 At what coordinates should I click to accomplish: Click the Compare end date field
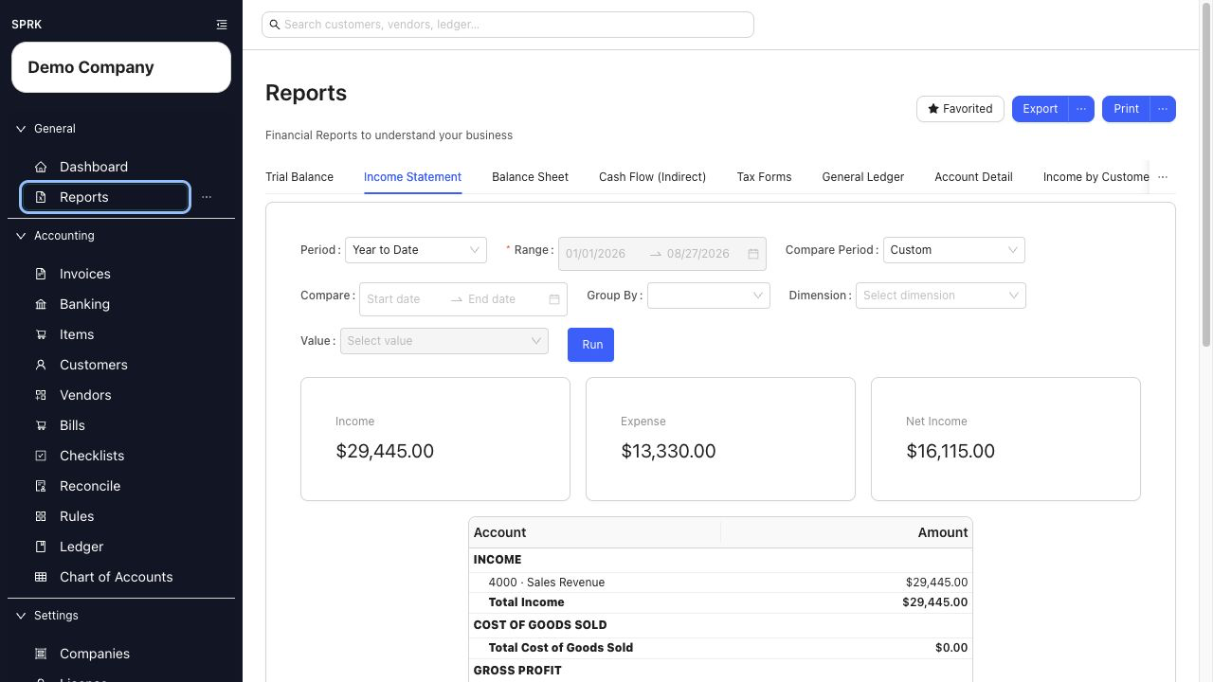tap(504, 299)
